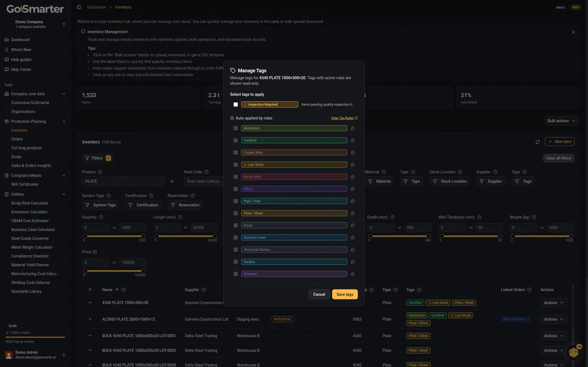Click the refresh inventory icon
This screenshot has height=367, width=588.
pos(538,142)
